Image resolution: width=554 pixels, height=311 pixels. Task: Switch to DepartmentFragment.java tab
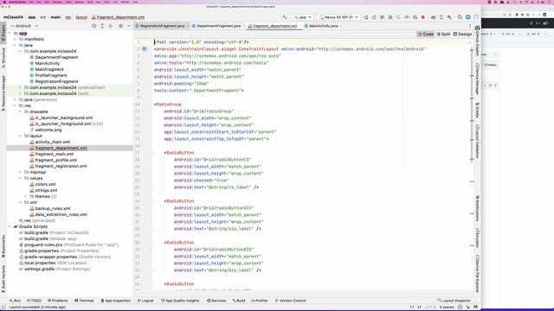218,26
